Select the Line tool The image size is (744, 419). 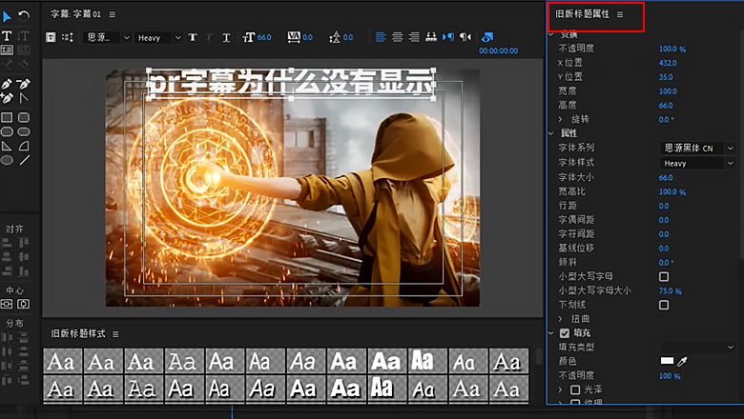coord(24,161)
